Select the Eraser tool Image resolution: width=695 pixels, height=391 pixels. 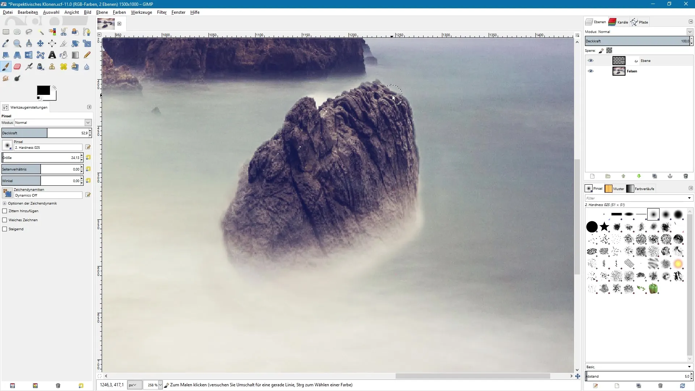click(x=17, y=67)
